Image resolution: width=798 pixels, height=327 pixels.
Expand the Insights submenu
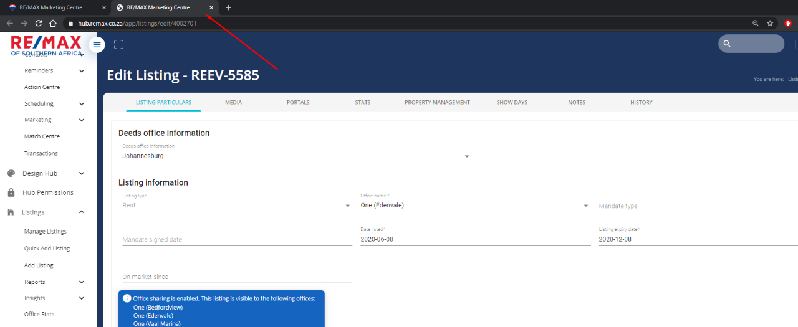tap(82, 298)
